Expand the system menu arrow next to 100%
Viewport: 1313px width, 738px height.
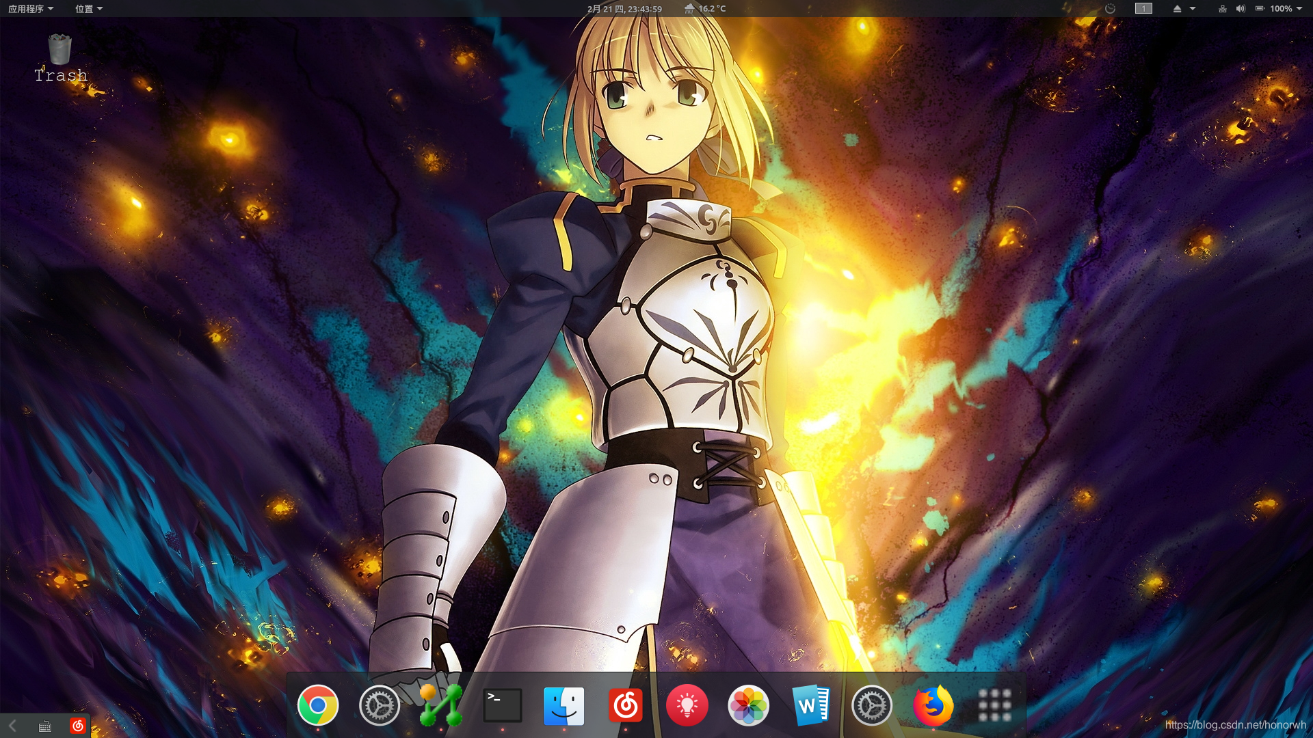pos(1299,9)
